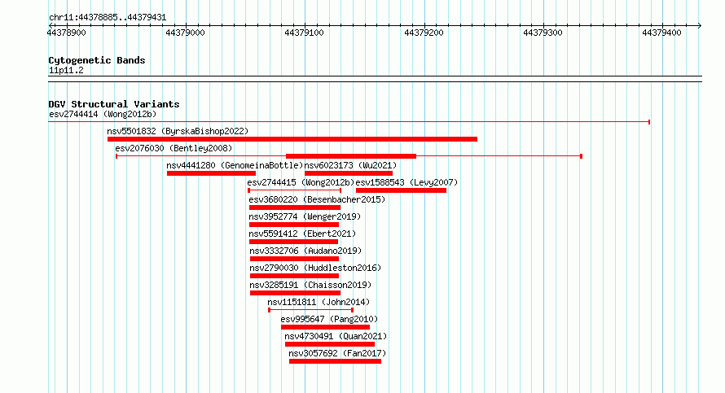Click the red bar under esv1588543
Image resolution: width=725 pixels, height=393 pixels.
click(401, 190)
